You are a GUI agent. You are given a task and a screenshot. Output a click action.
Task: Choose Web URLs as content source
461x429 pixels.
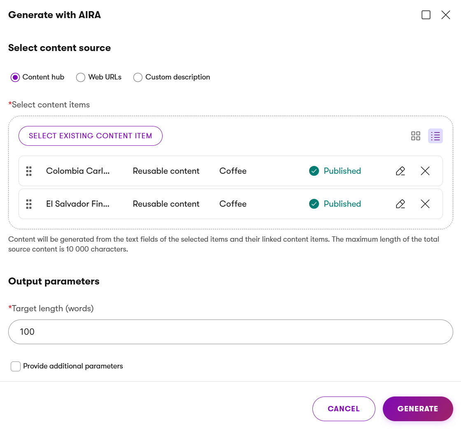click(x=81, y=77)
